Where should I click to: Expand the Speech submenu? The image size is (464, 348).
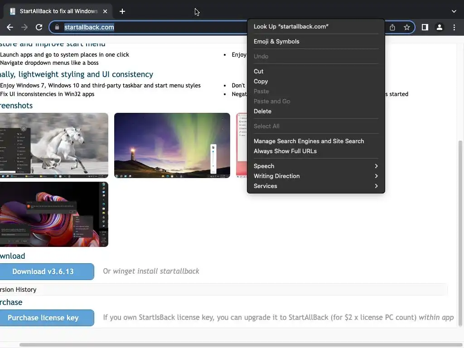316,166
